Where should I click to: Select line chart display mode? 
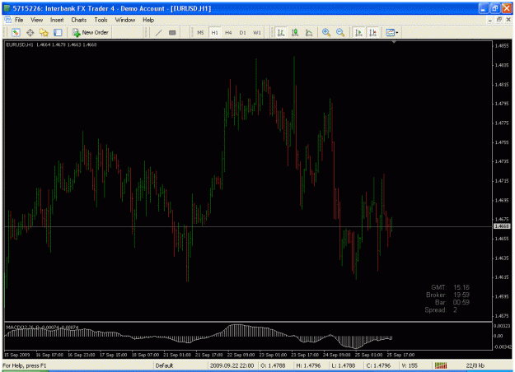coord(309,32)
